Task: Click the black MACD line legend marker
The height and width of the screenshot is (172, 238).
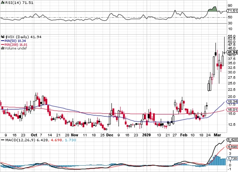Action: click(3, 140)
